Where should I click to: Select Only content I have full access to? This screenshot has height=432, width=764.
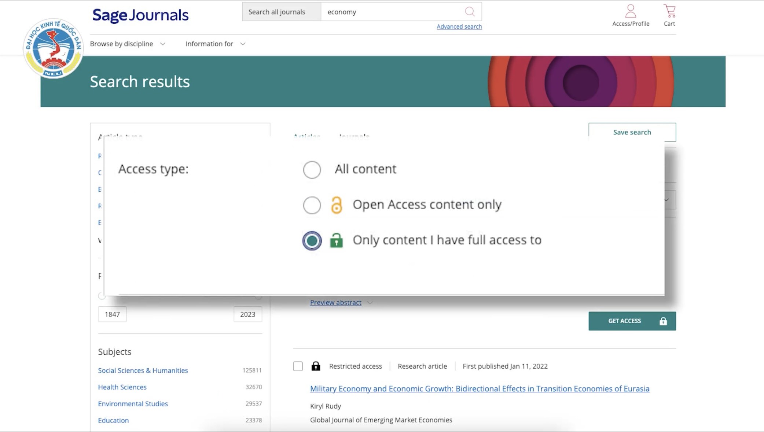click(312, 241)
